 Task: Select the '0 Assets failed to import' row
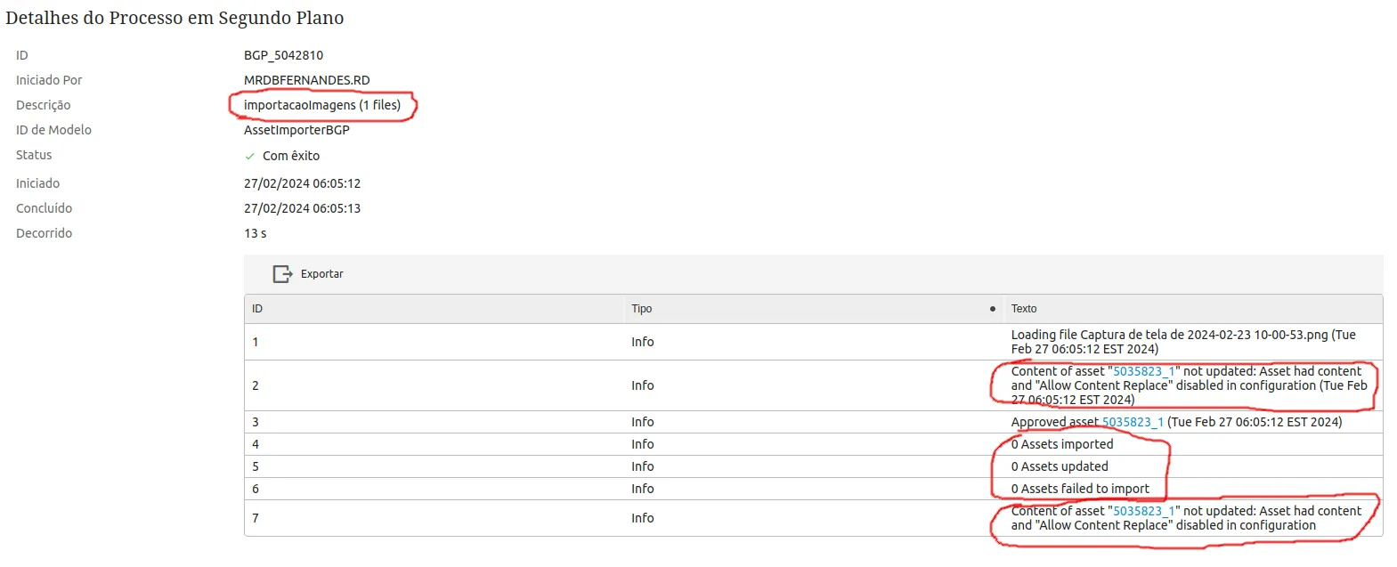tap(813, 489)
